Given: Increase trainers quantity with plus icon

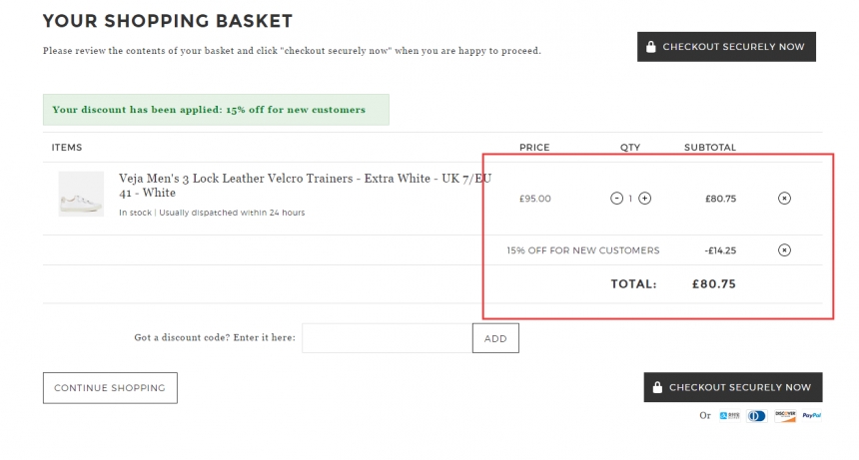Looking at the screenshot, I should click(645, 198).
